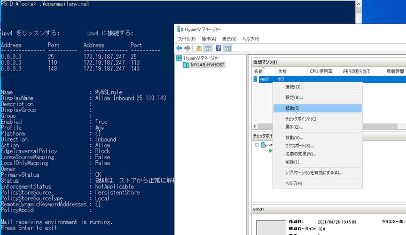Sort by CPU 使用率 column header
This screenshot has height=235, width=406.
tap(323, 72)
